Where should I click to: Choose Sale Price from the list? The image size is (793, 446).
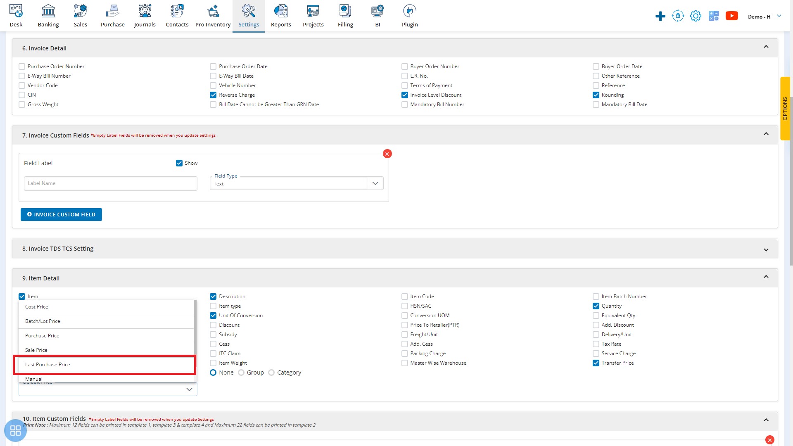click(106, 350)
